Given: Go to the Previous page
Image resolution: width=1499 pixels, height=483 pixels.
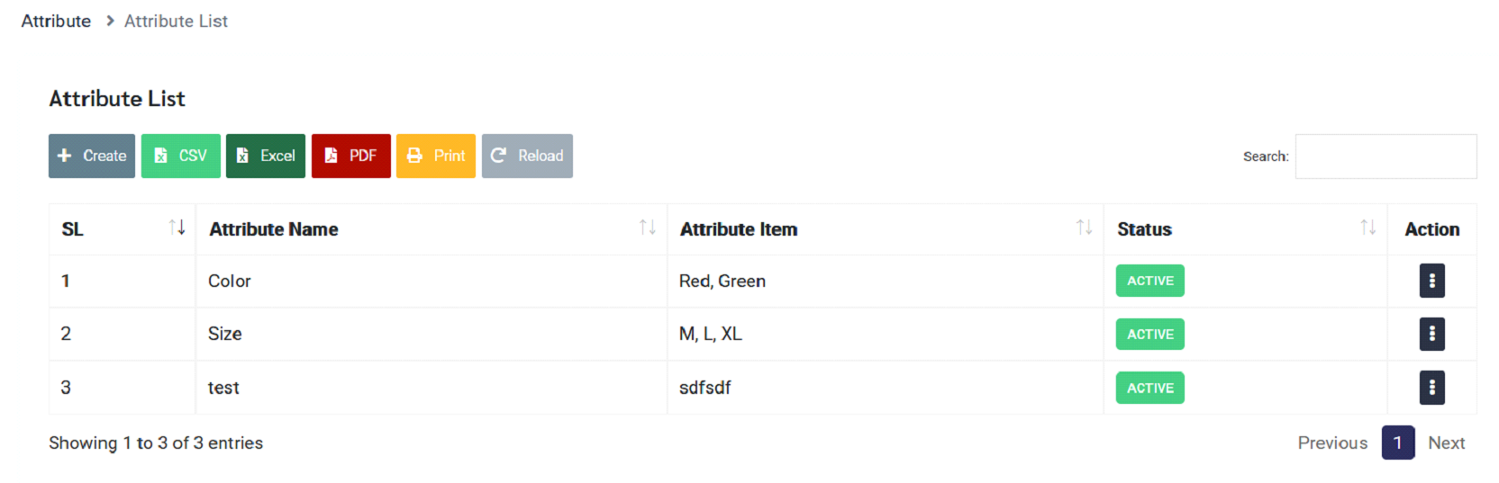Looking at the screenshot, I should click(x=1332, y=443).
